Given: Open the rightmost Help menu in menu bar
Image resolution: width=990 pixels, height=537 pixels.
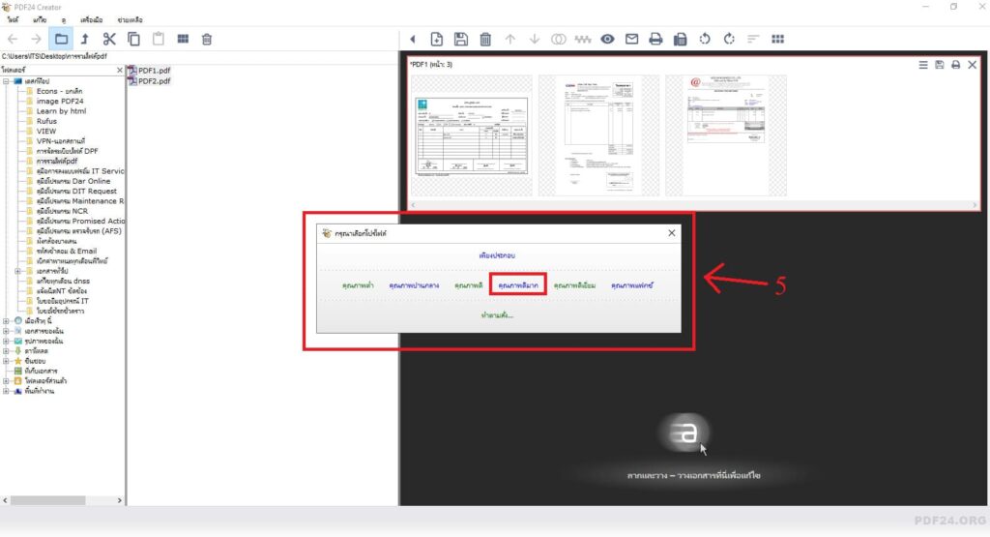Looking at the screenshot, I should [130, 19].
